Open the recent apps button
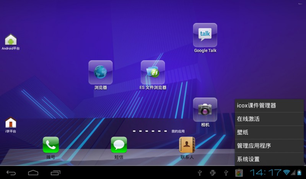The height and width of the screenshot is (179, 306). click(55, 173)
